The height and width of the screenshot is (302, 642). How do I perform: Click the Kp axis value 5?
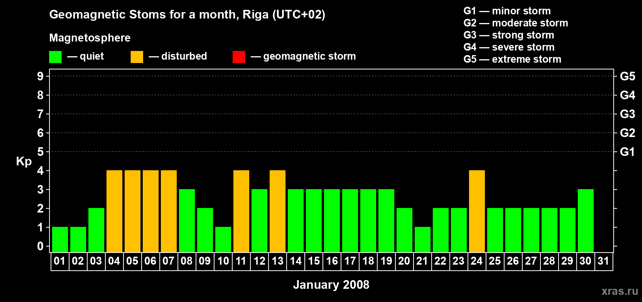(40, 152)
